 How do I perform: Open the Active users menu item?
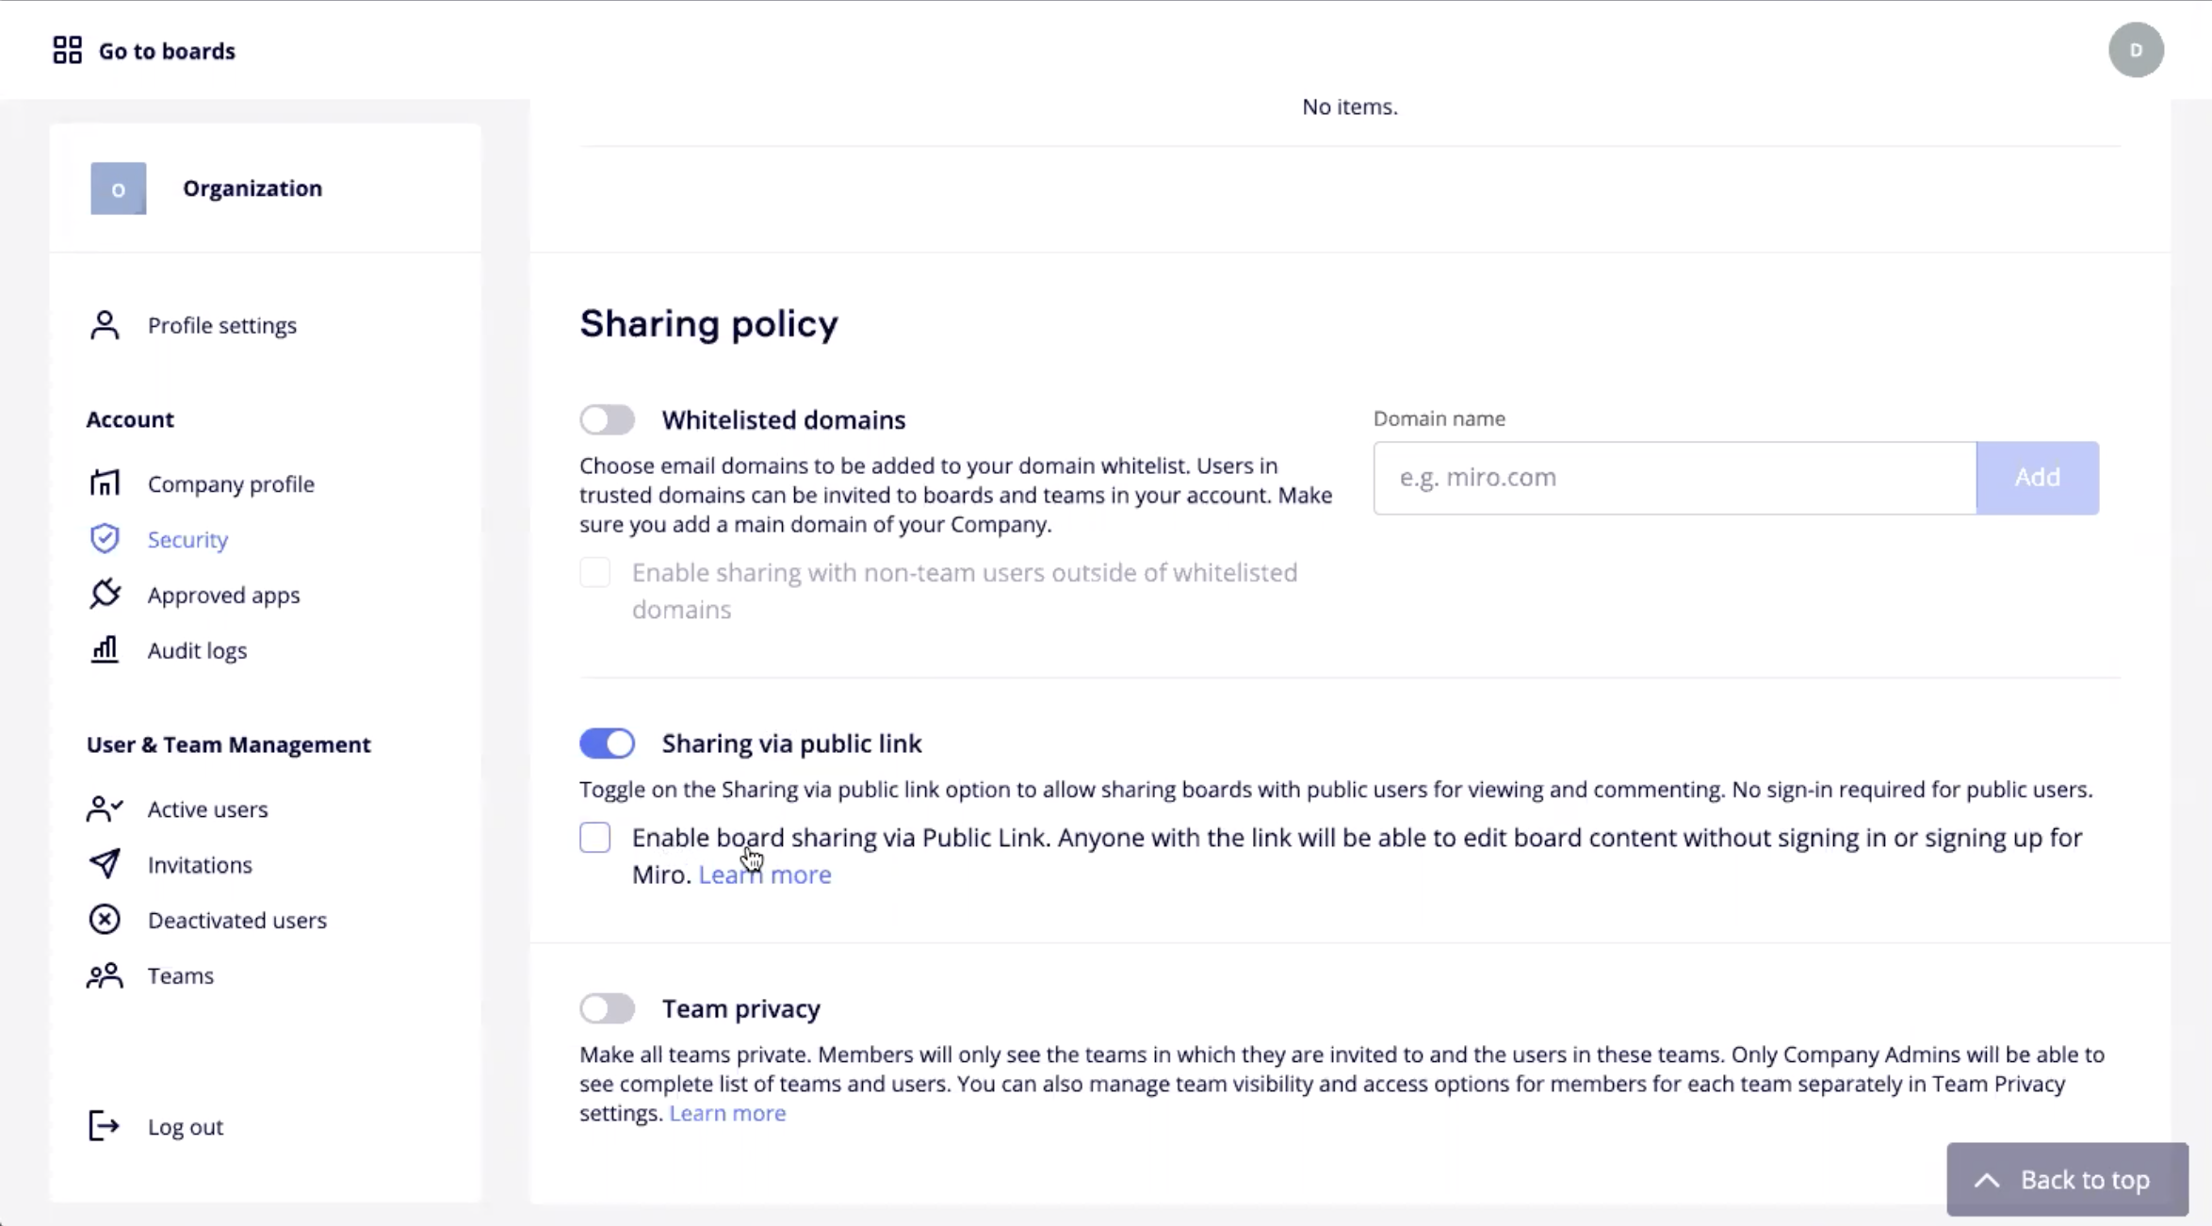point(207,809)
